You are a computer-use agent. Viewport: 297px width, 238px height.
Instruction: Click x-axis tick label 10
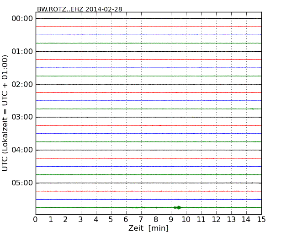(186, 220)
